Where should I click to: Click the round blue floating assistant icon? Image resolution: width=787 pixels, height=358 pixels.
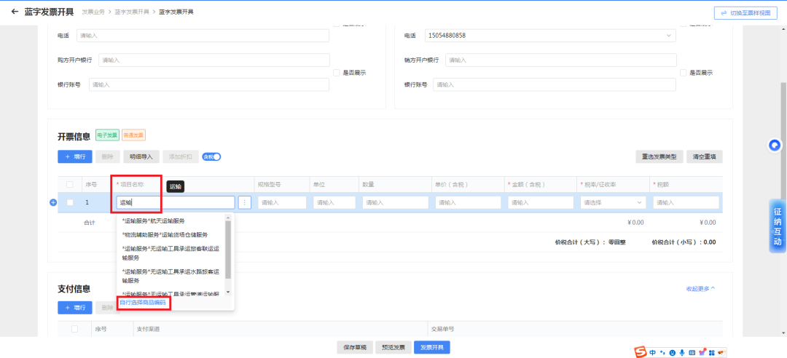pyautogui.click(x=775, y=146)
